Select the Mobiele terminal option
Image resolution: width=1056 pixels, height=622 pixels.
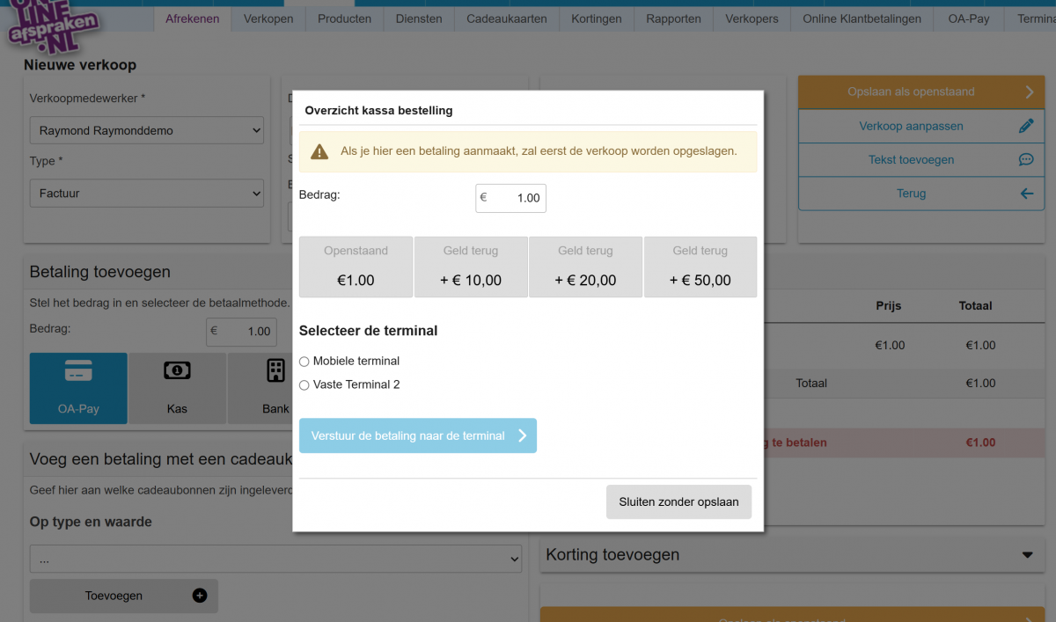click(x=304, y=361)
